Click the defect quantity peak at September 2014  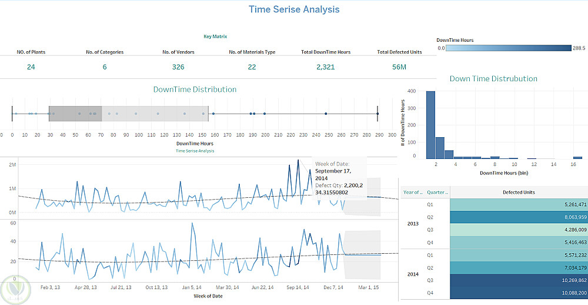pyautogui.click(x=298, y=160)
